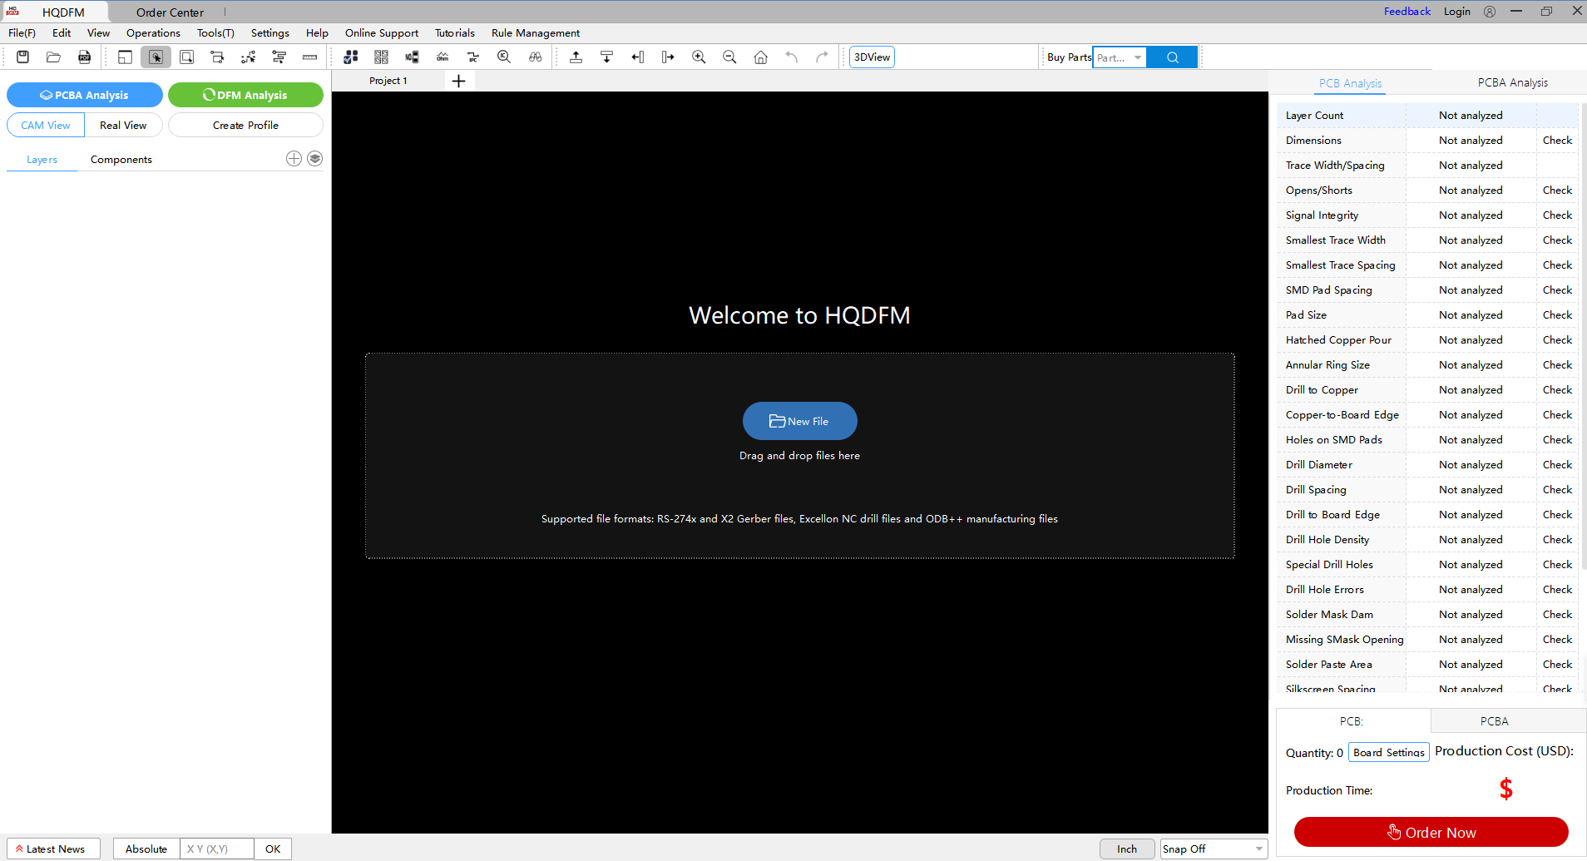Switch to CAM View mode
Image resolution: width=1587 pixels, height=861 pixels.
click(x=45, y=125)
